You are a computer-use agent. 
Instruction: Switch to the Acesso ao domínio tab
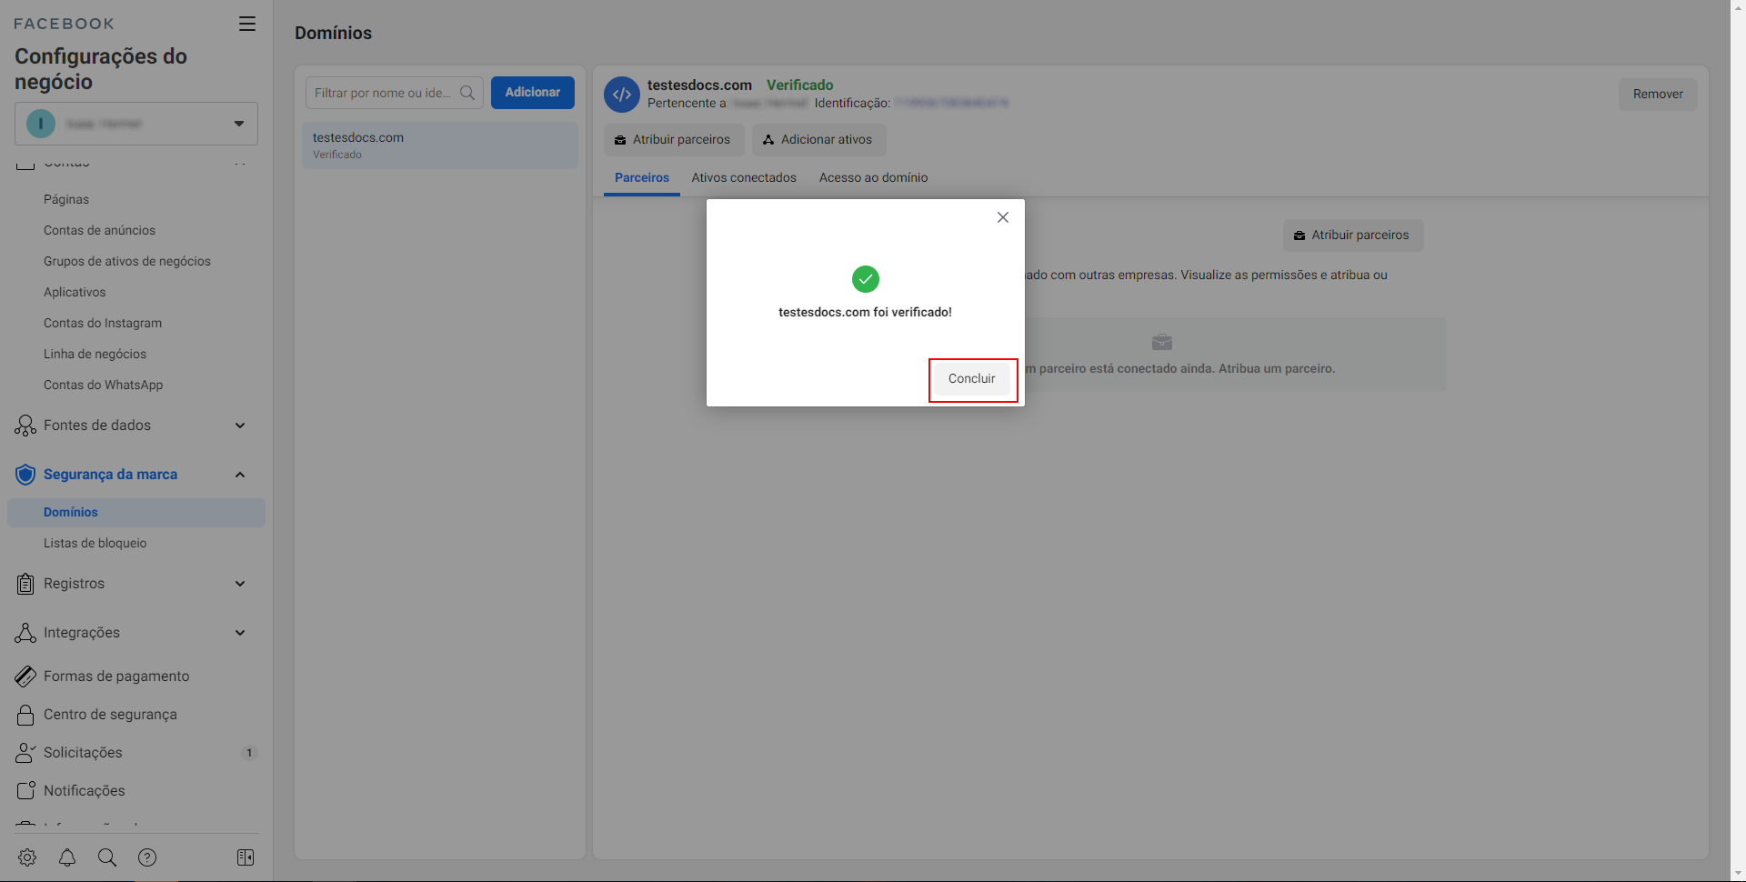pos(873,178)
